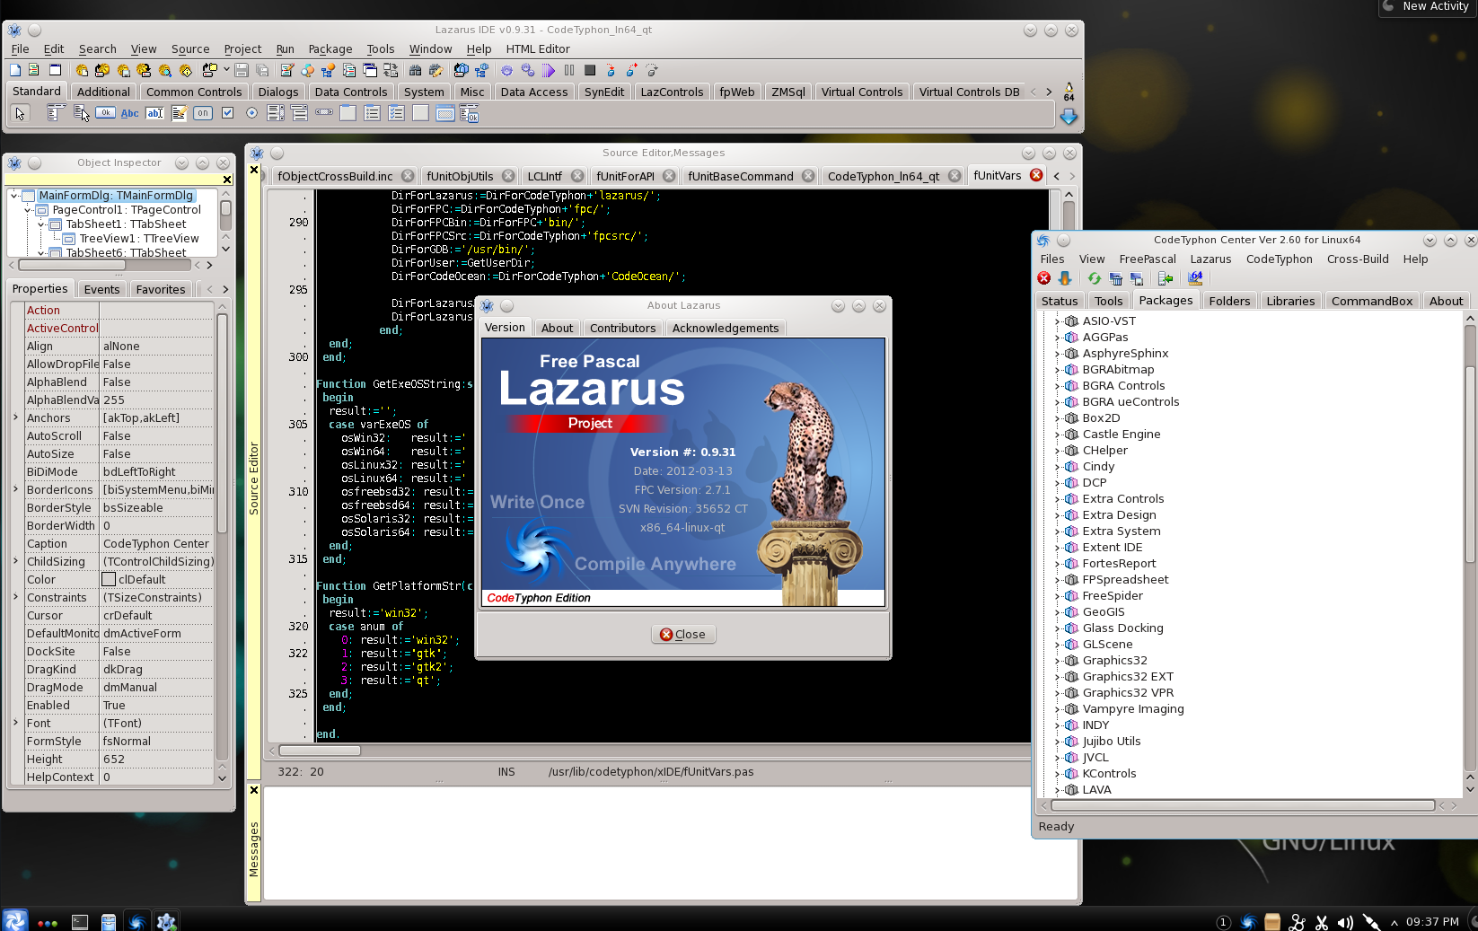Click the clock showing 09:37 PM
Viewport: 1478px width, 931px height.
1432,922
